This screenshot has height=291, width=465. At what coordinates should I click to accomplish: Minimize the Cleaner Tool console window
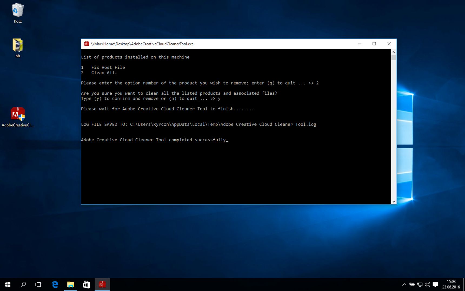[360, 44]
